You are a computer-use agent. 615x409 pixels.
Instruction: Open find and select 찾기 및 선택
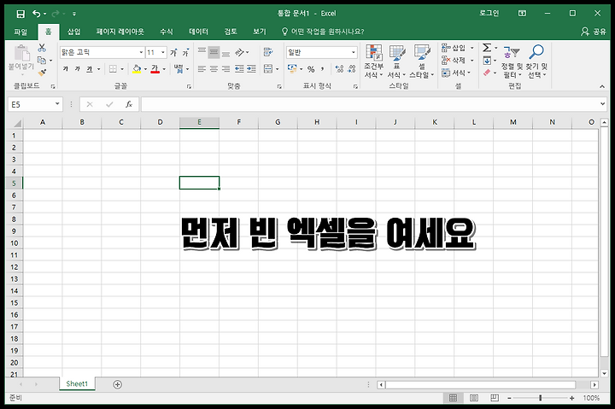(536, 61)
